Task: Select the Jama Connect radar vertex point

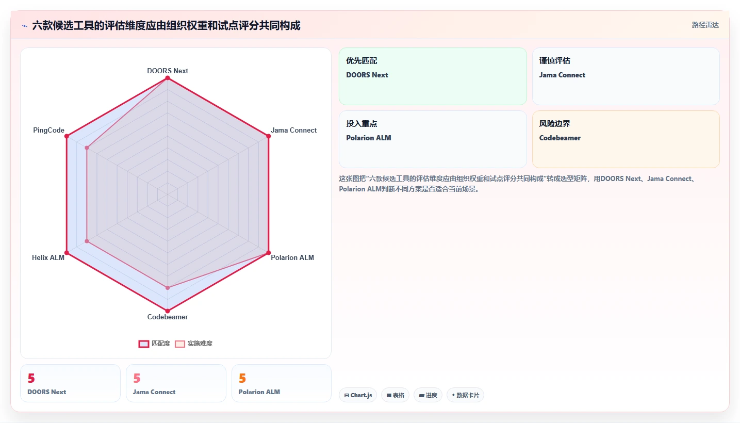Action: tap(268, 136)
